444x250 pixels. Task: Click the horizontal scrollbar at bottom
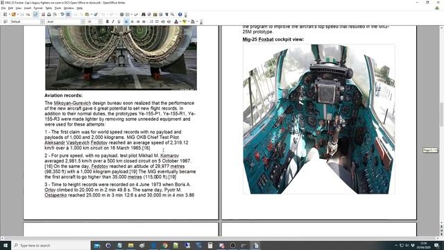(221, 238)
